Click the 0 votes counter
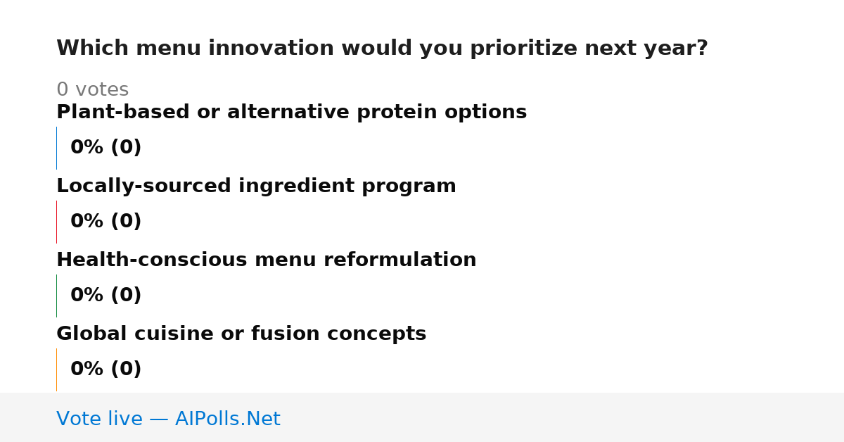Image resolution: width=844 pixels, height=442 pixels. click(92, 90)
